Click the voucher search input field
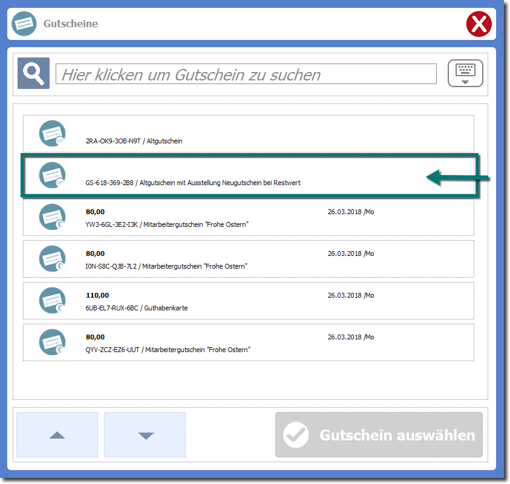510x484 pixels. pos(246,74)
